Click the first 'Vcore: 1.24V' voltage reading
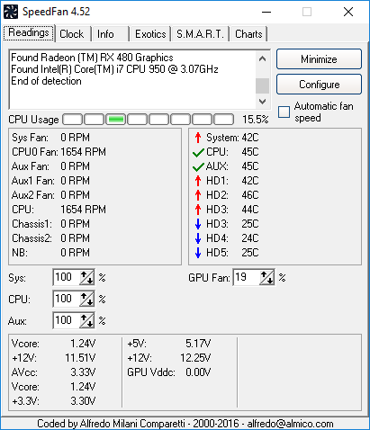This screenshot has height=430, width=370. (53, 344)
